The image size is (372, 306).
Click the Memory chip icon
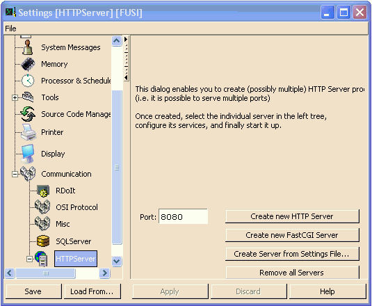coord(28,64)
